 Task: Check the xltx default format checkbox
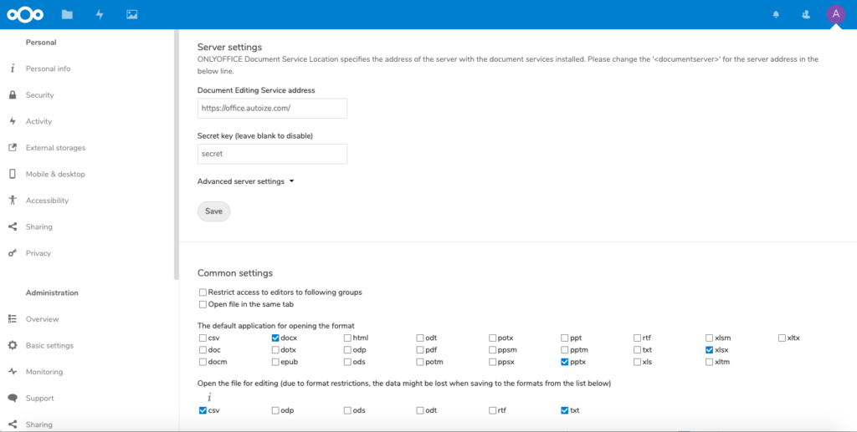click(x=783, y=338)
